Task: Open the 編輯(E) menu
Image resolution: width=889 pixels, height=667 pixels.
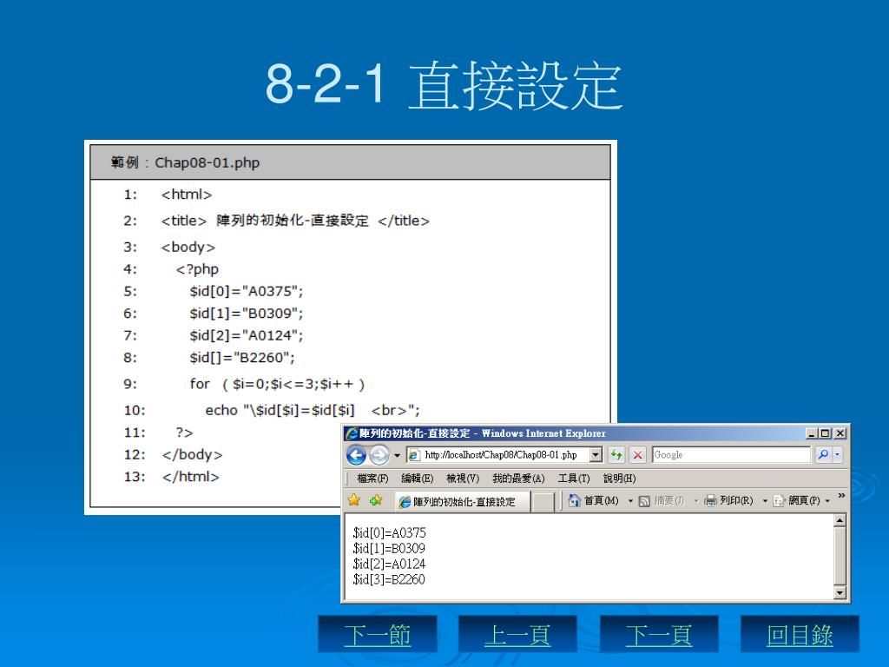Action: (418, 479)
